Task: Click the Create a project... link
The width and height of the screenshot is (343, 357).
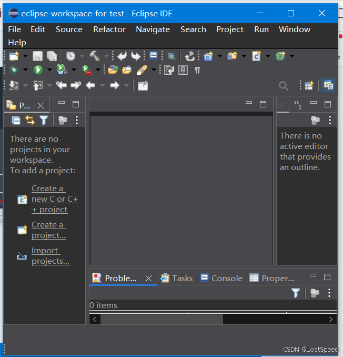Action: 49,230
